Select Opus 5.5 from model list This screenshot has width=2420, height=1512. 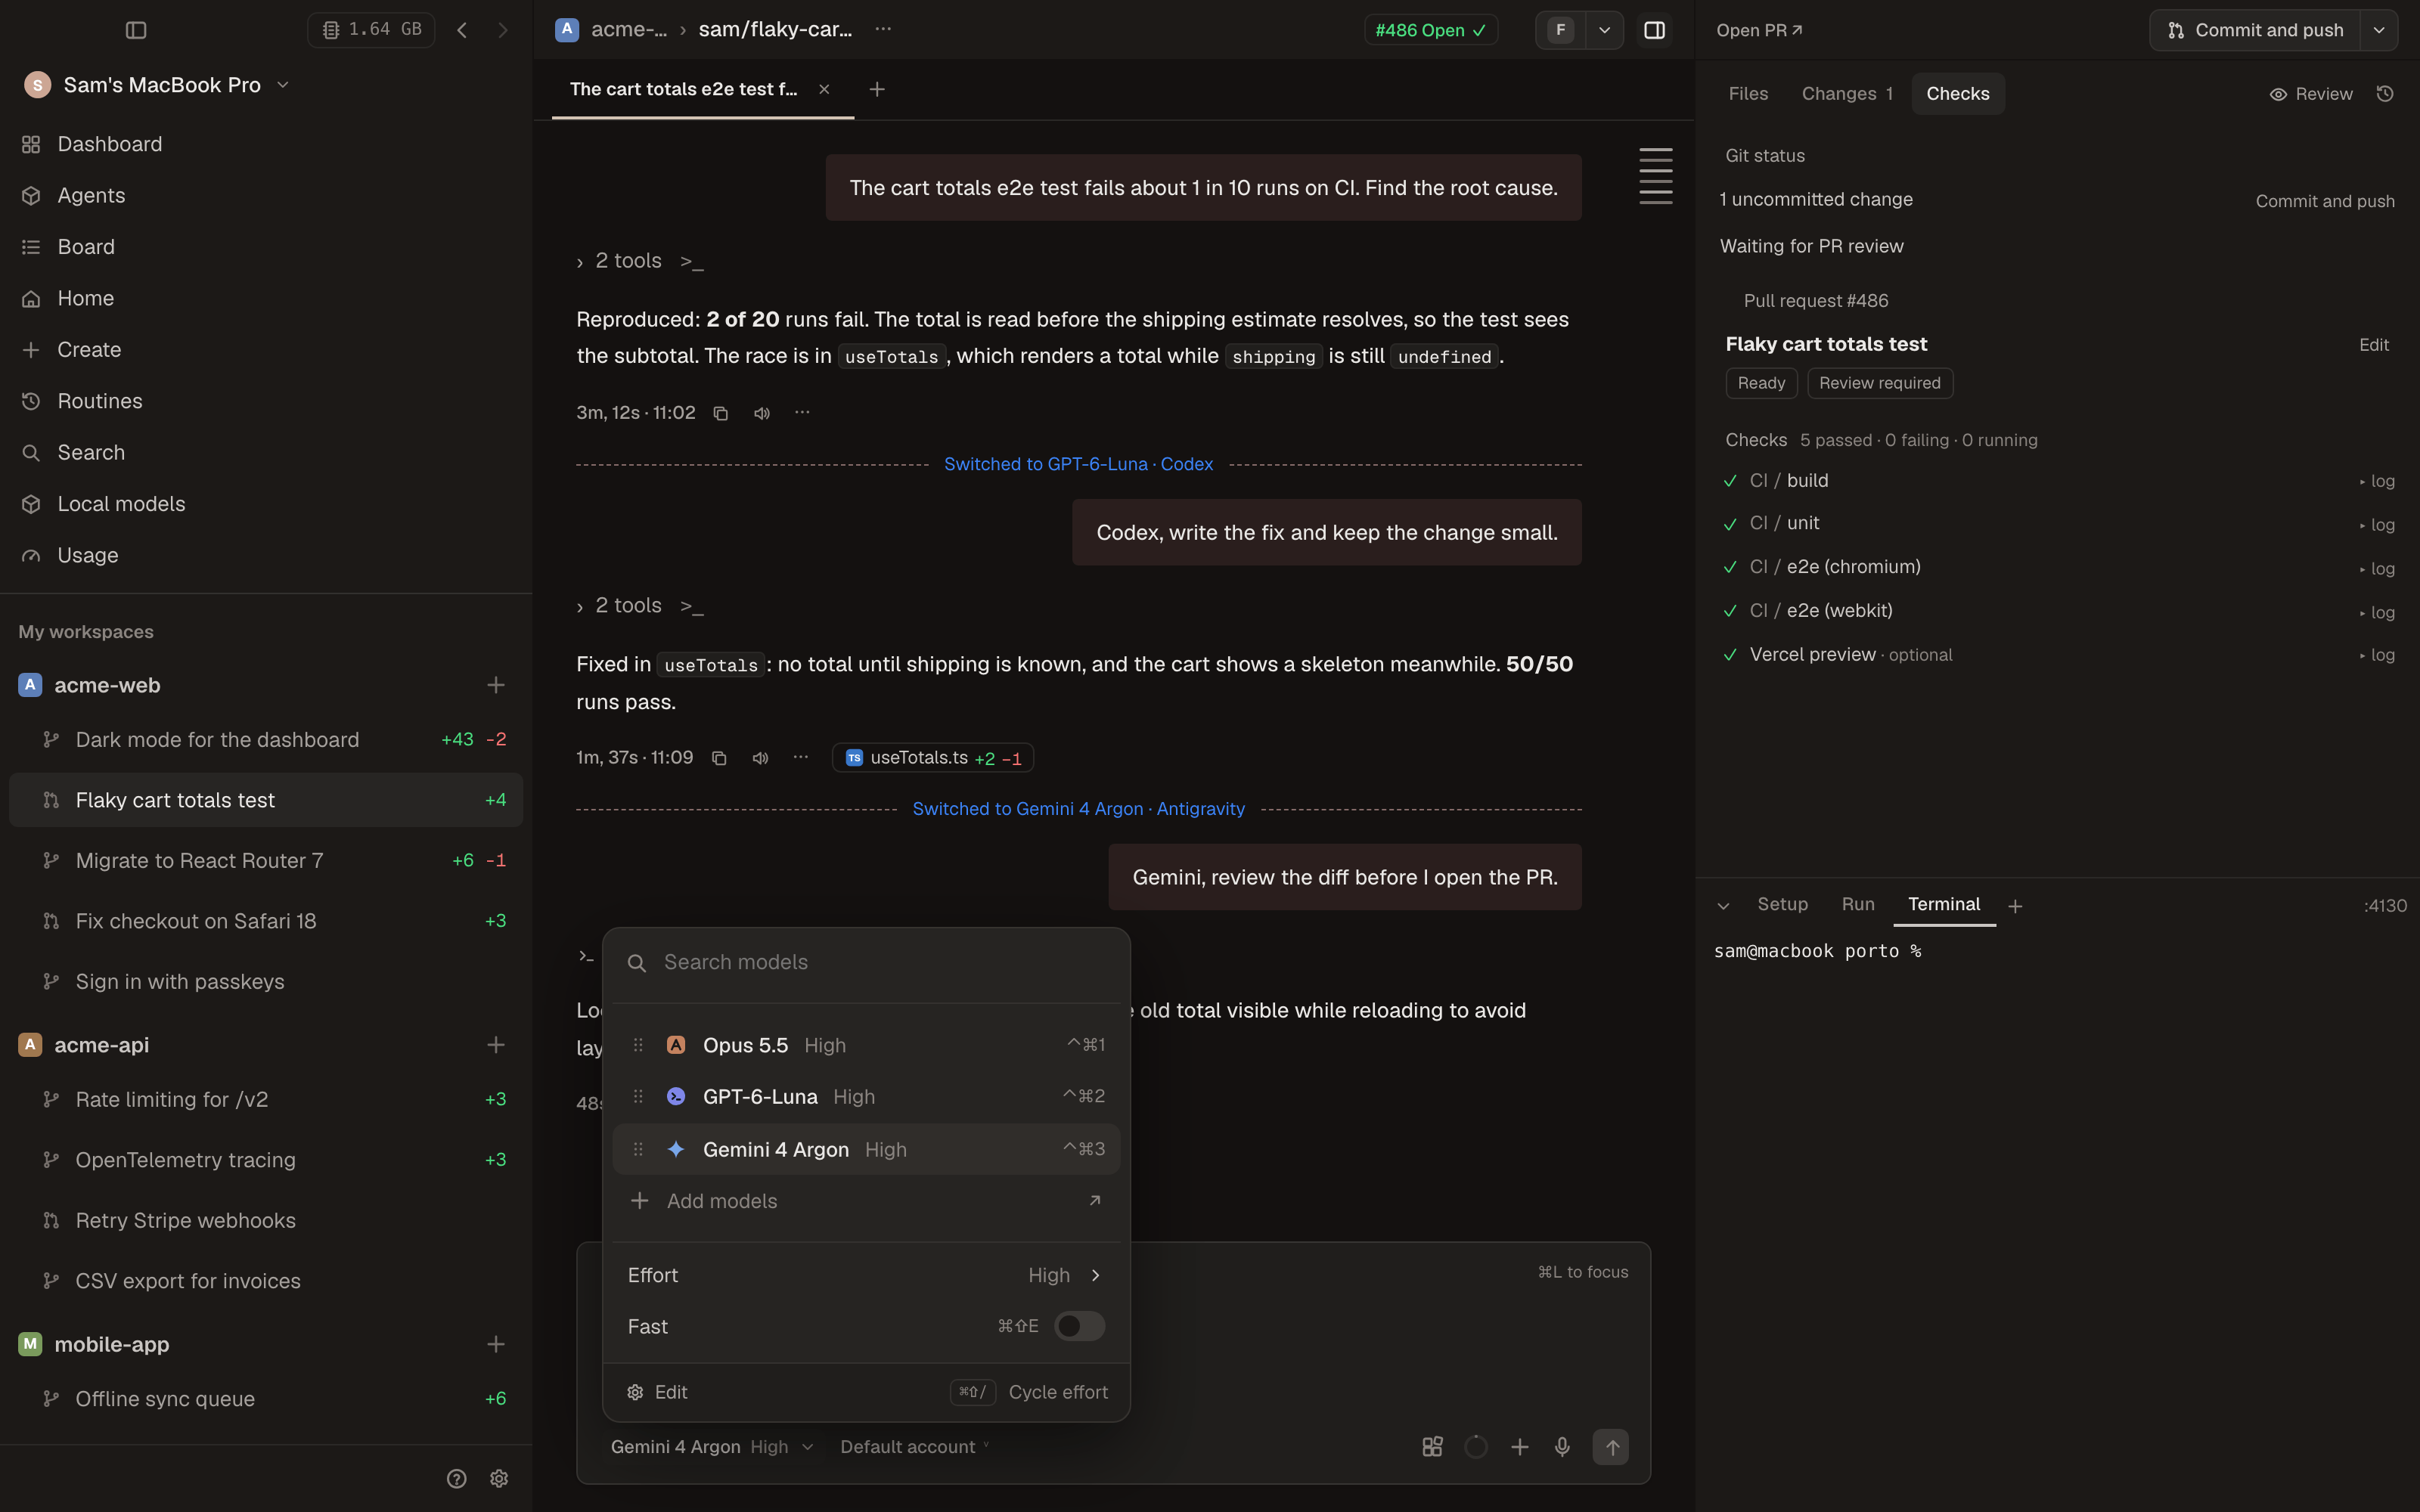pyautogui.click(x=866, y=1045)
